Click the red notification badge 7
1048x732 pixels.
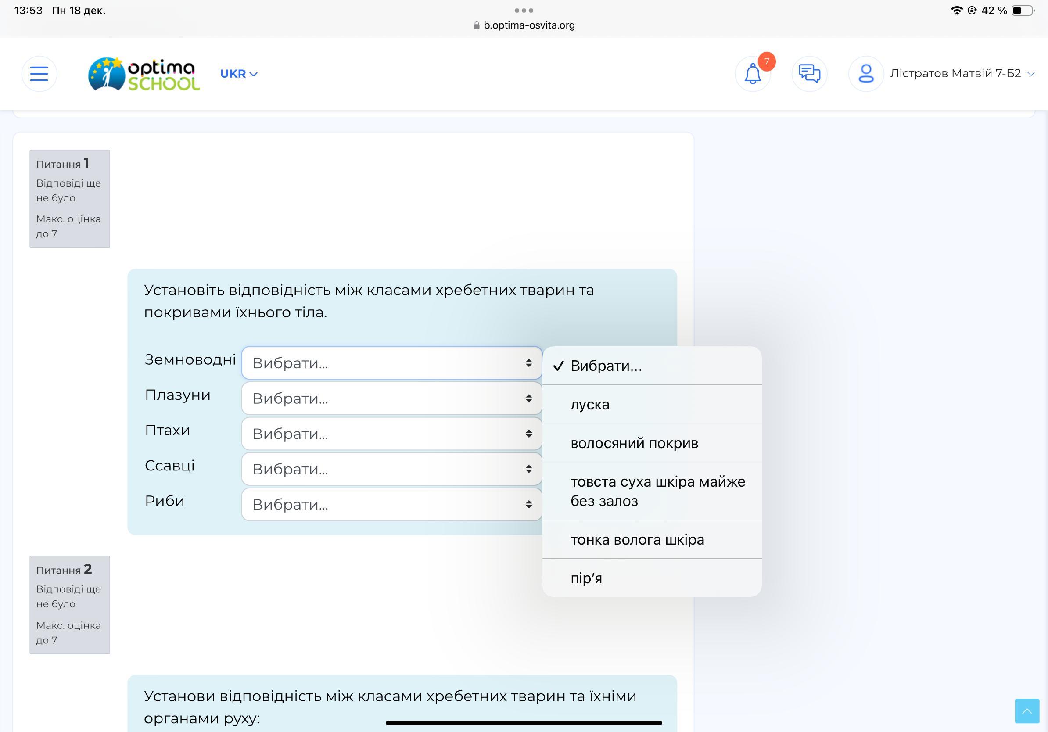[x=767, y=61]
